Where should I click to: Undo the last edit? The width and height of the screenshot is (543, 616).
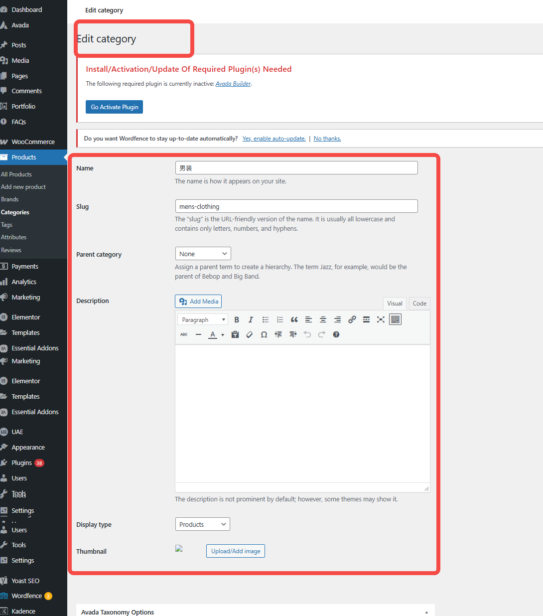pyautogui.click(x=307, y=334)
